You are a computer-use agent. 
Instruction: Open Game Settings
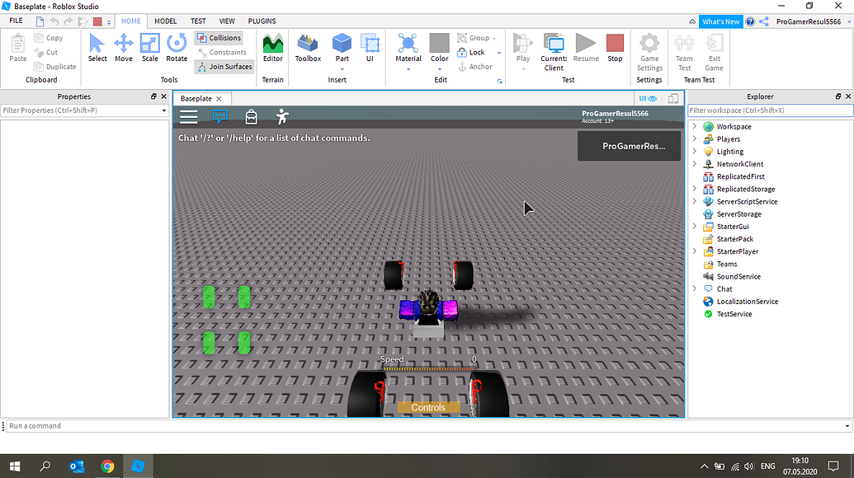[649, 52]
